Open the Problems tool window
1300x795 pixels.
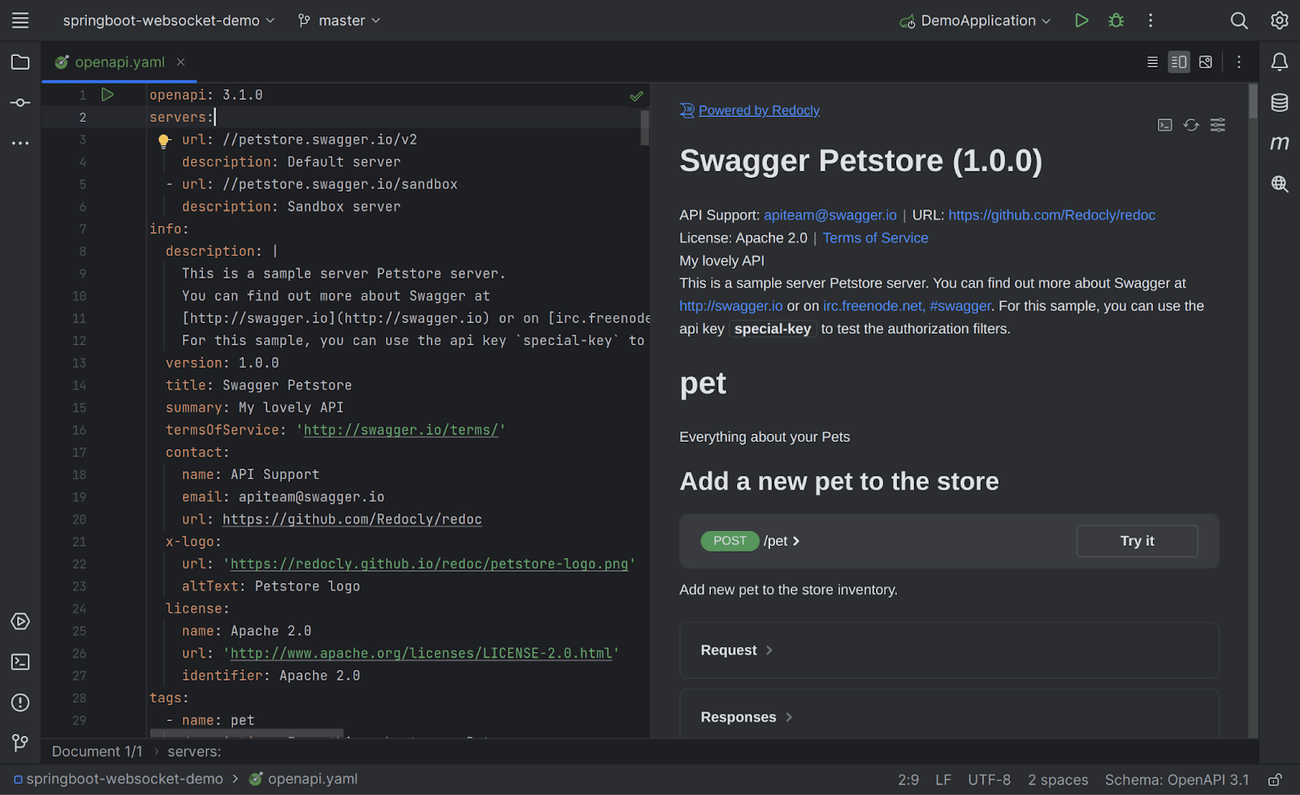(19, 702)
